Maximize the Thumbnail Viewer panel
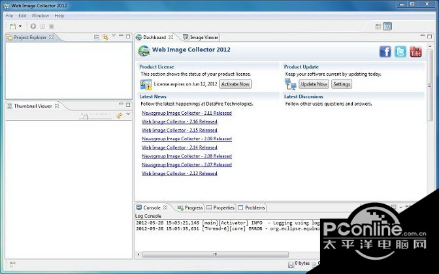This screenshot has height=274, width=439. pyautogui.click(x=128, y=105)
